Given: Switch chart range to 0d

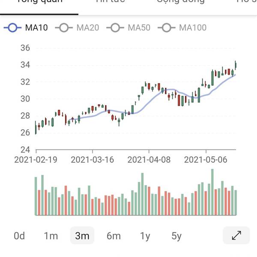Looking at the screenshot, I should point(19,236).
